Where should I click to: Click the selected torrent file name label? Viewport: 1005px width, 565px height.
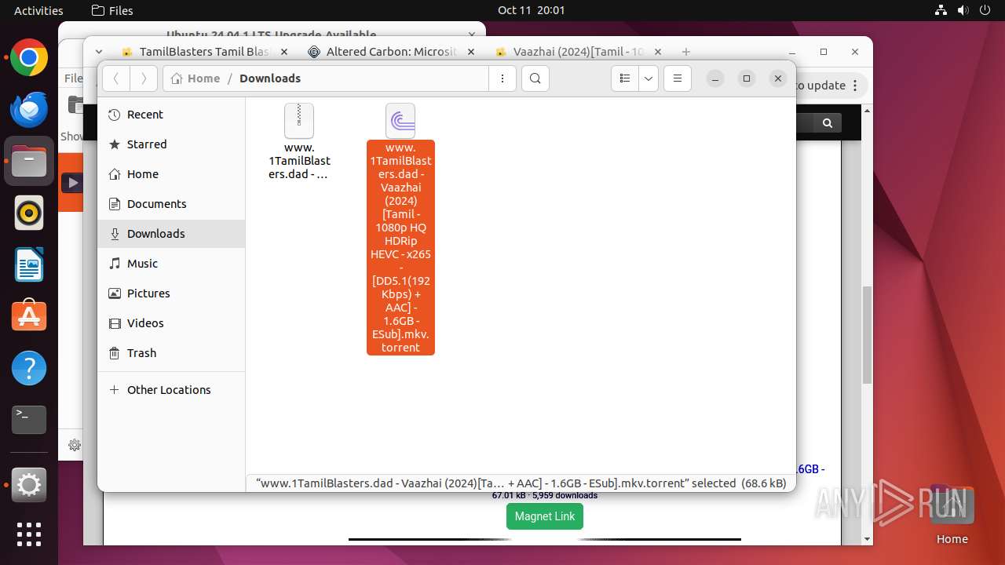coord(400,247)
